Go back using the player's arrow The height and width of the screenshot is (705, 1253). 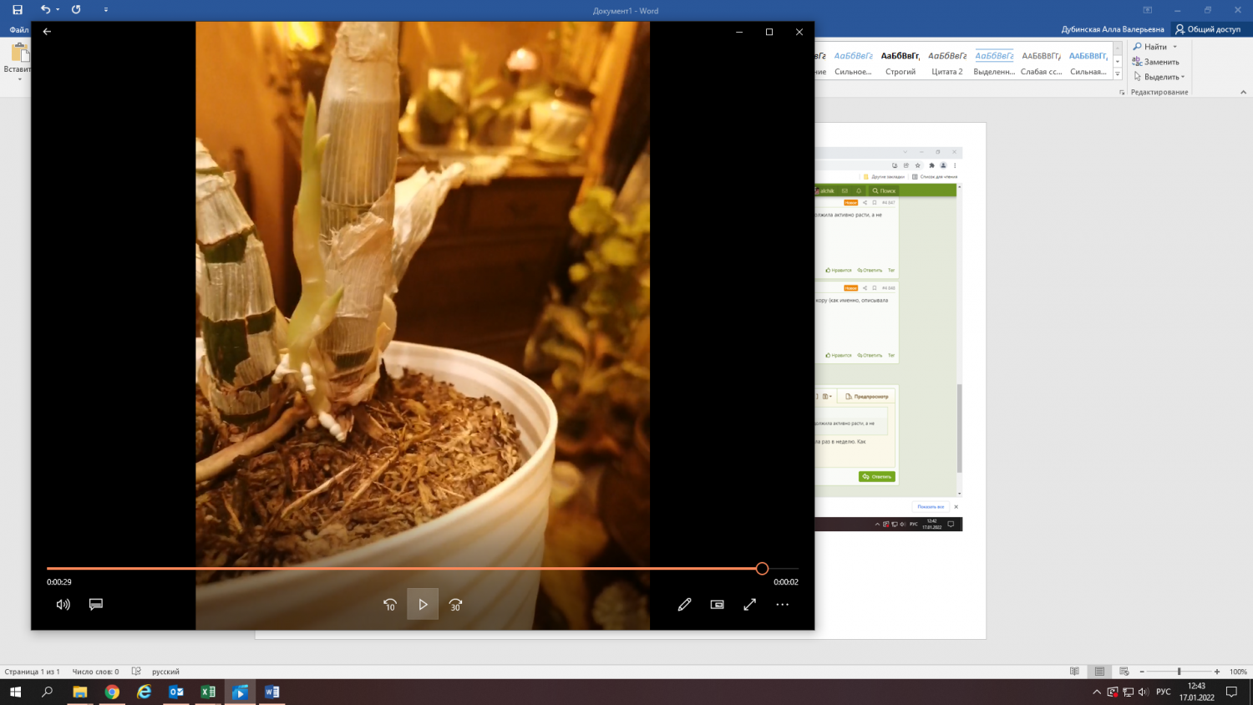pos(47,32)
